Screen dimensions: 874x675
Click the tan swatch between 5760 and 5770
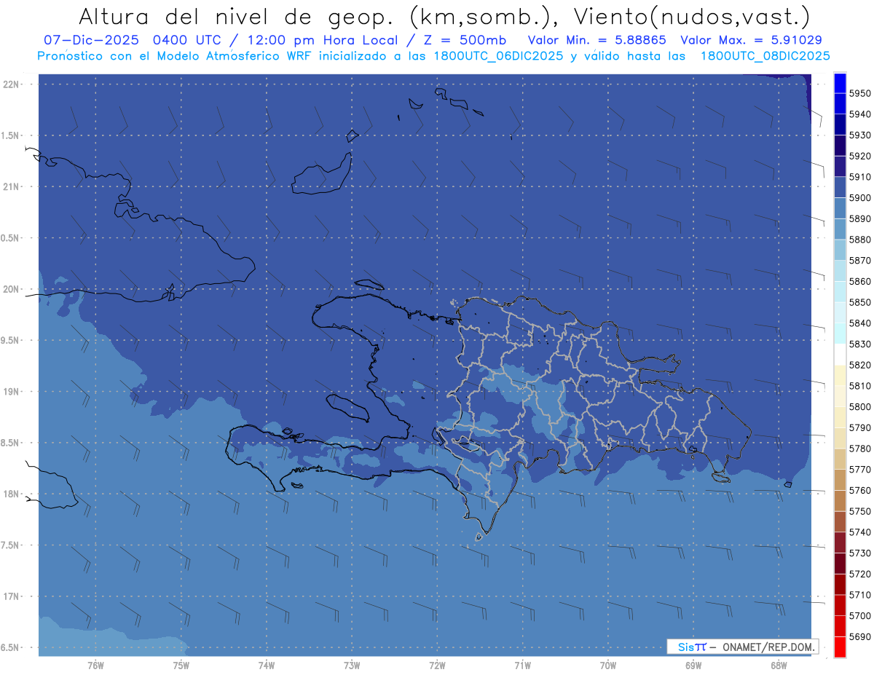pos(839,480)
